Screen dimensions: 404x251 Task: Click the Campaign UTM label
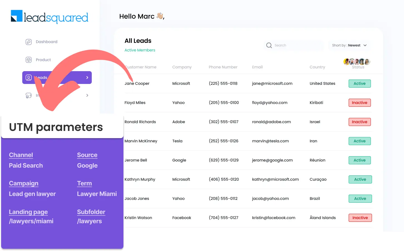click(x=24, y=183)
